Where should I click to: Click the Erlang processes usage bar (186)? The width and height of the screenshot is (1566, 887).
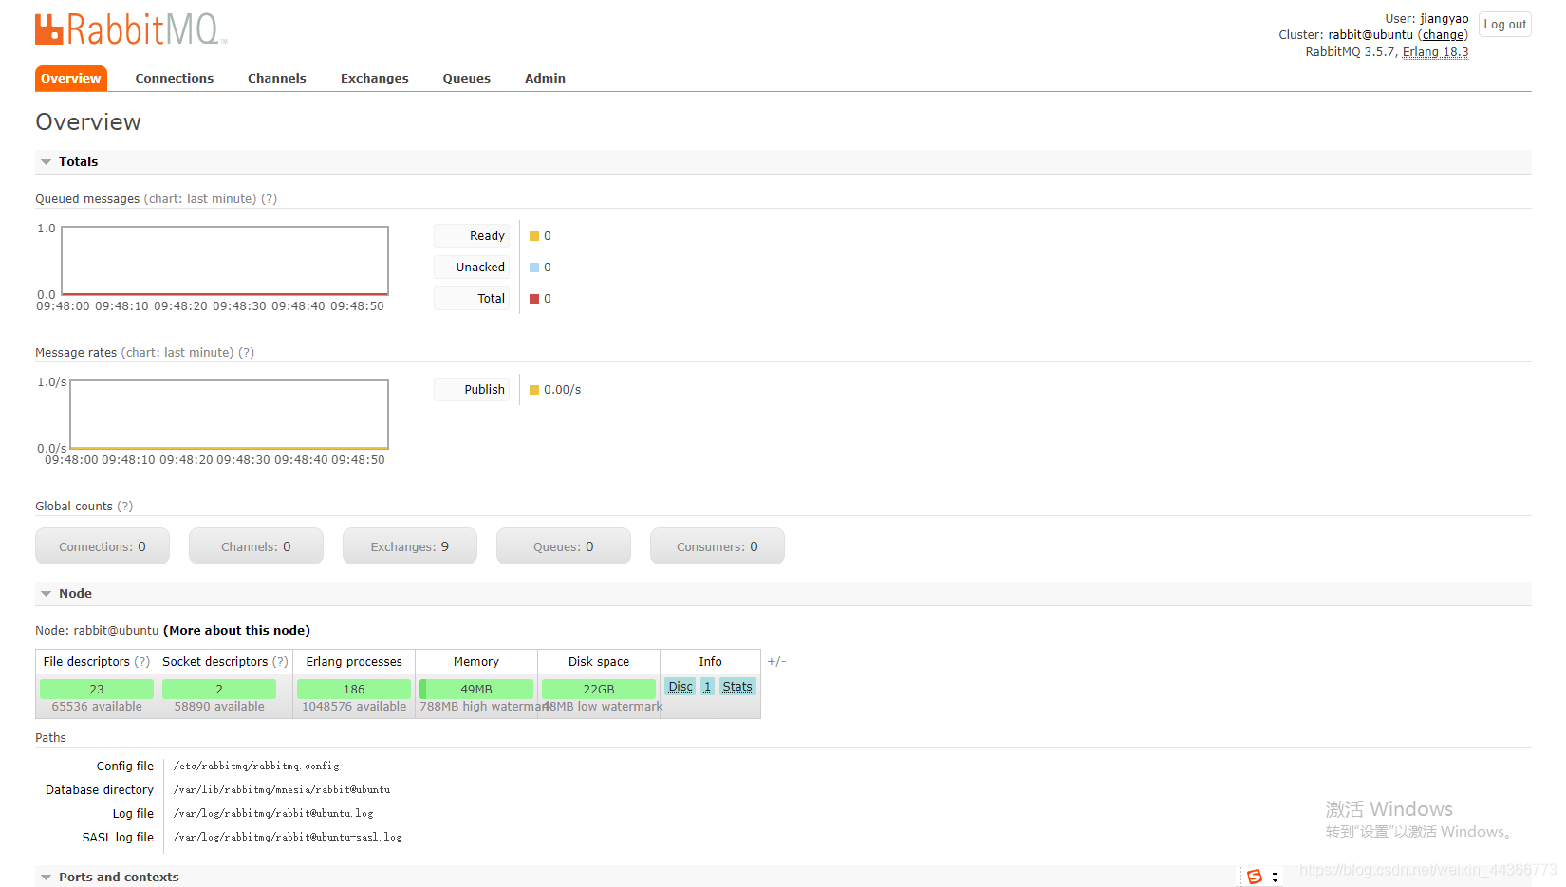tap(354, 689)
